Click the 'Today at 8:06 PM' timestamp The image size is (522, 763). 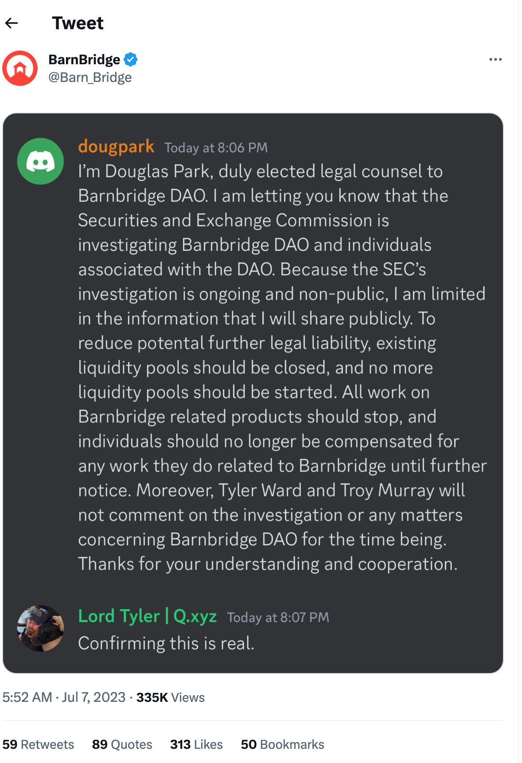pos(216,148)
